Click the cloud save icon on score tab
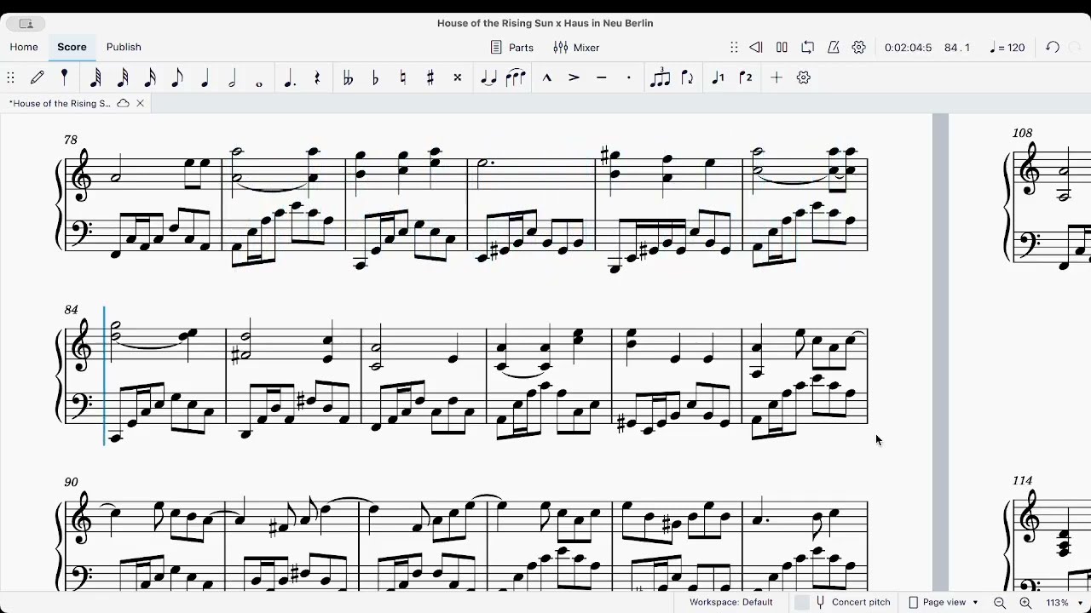The height and width of the screenshot is (613, 1091). tap(124, 103)
